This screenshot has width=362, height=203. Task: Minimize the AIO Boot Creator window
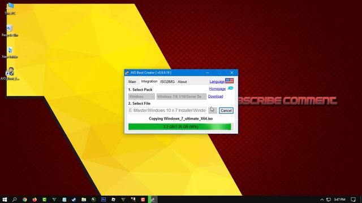pyautogui.click(x=208, y=73)
